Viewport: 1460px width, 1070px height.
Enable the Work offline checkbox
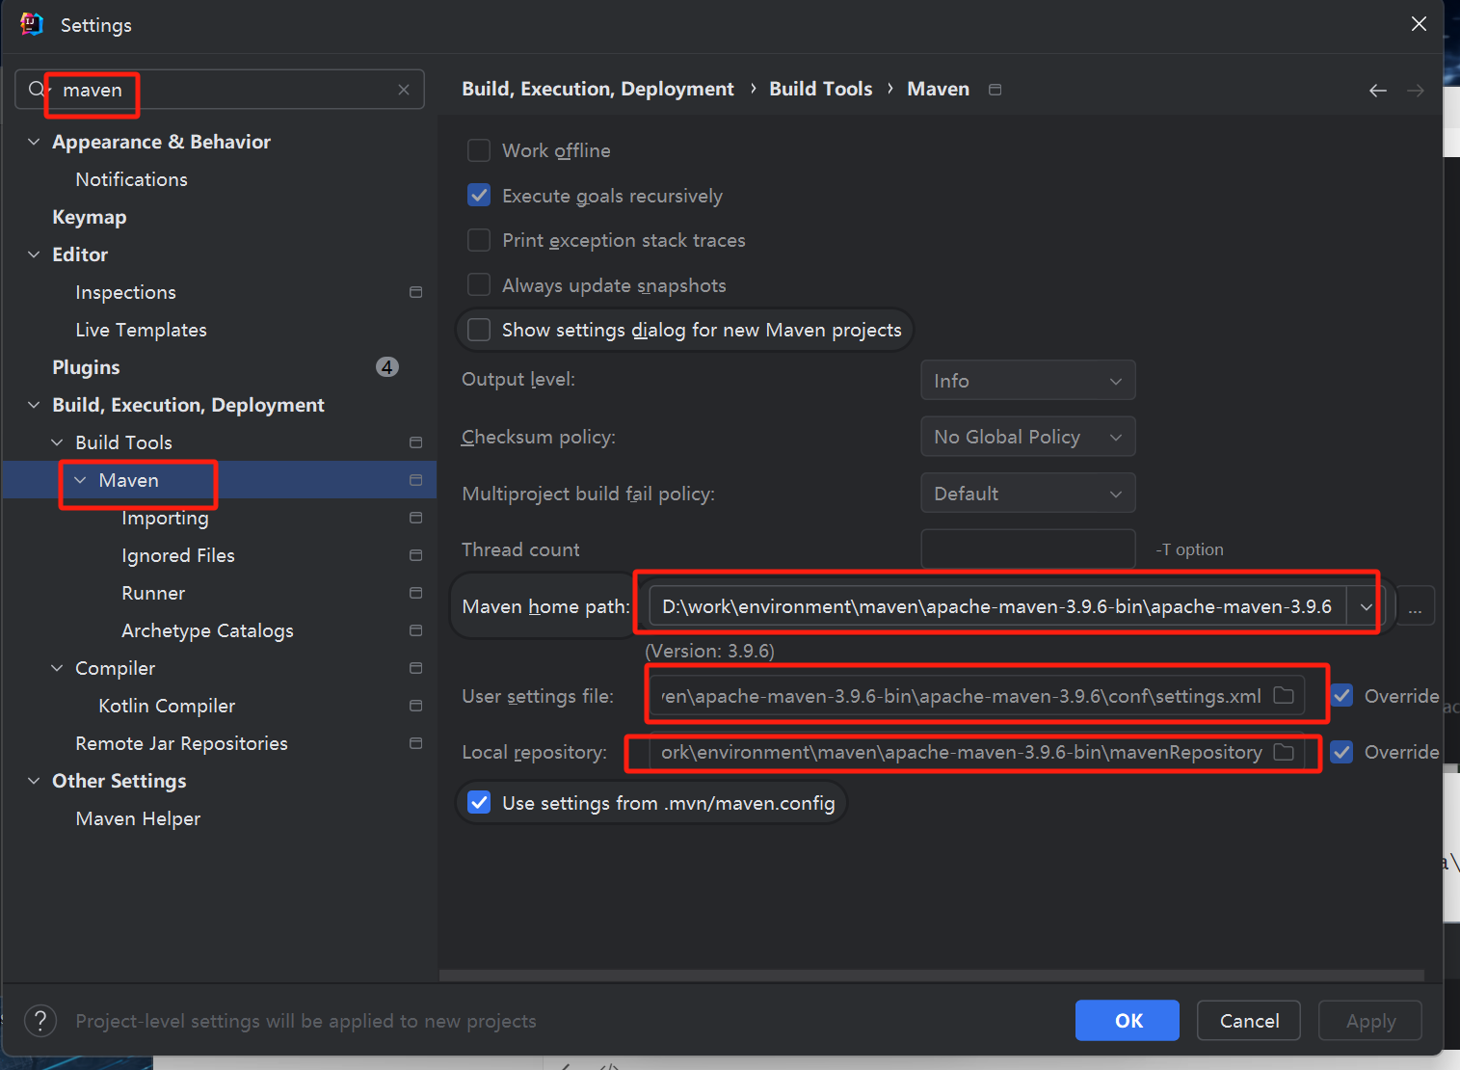tap(479, 150)
